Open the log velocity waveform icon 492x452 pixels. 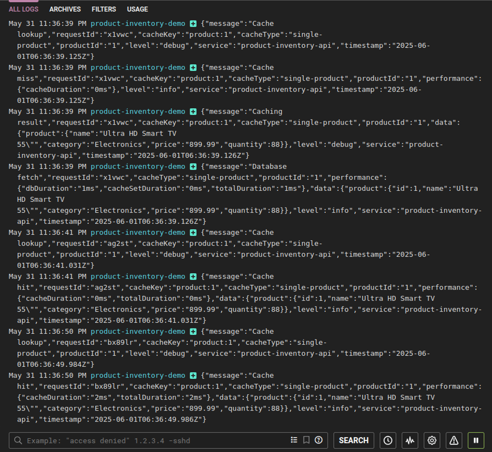tap(410, 440)
